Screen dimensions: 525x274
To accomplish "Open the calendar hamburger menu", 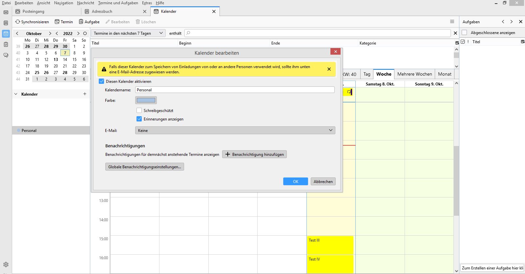I will tap(452, 22).
